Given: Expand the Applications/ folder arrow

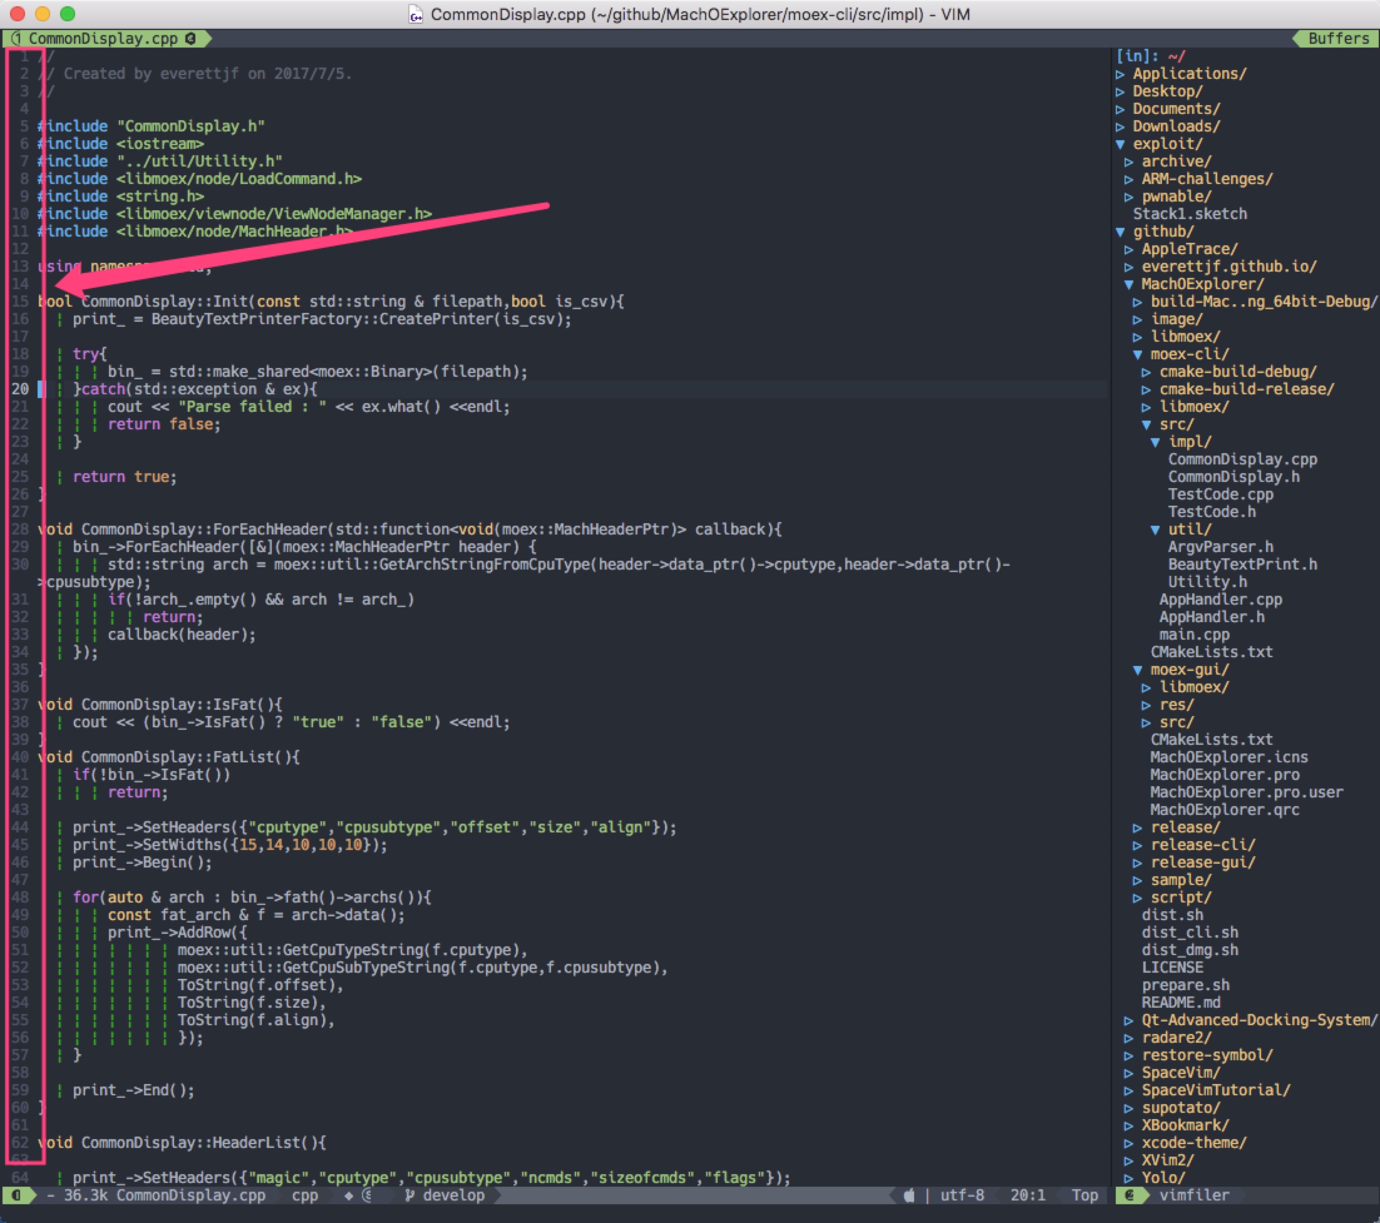Looking at the screenshot, I should [x=1120, y=74].
